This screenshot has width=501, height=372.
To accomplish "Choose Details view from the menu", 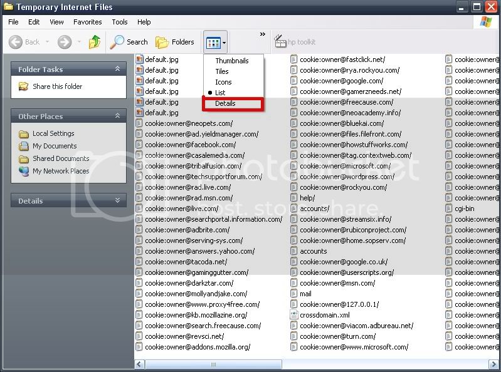I will tap(226, 103).
